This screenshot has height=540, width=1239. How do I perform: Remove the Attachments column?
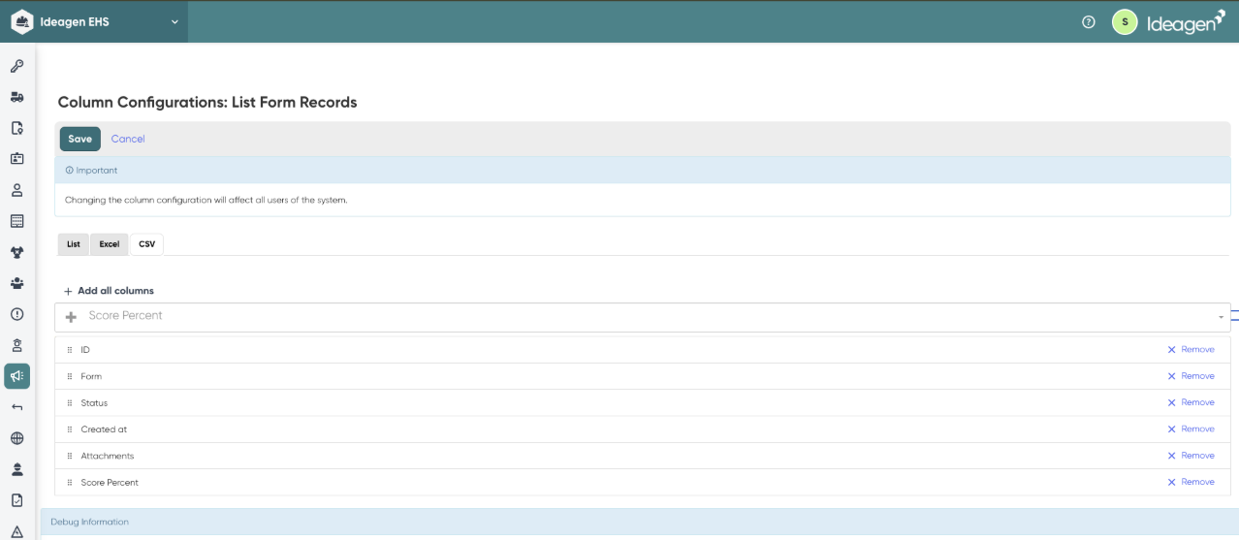pyautogui.click(x=1191, y=456)
